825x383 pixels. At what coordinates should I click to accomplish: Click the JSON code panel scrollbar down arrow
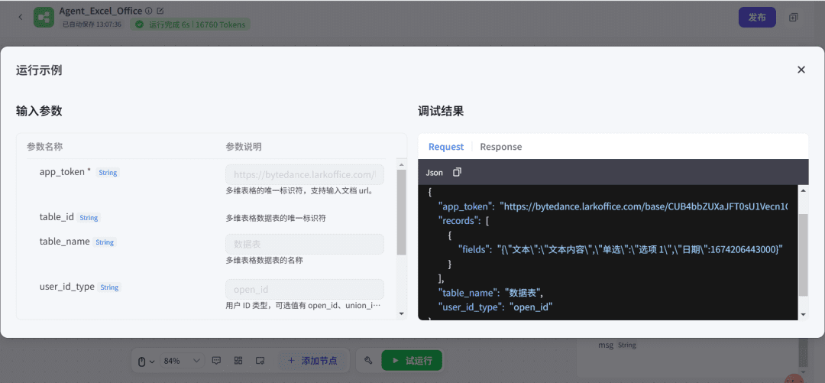pyautogui.click(x=803, y=314)
